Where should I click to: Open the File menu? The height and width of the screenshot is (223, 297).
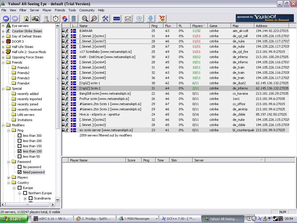[4, 10]
